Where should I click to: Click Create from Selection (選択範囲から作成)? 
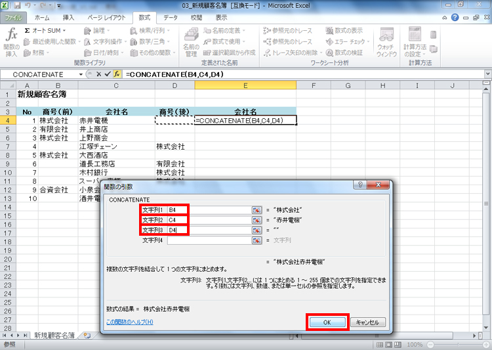click(230, 53)
